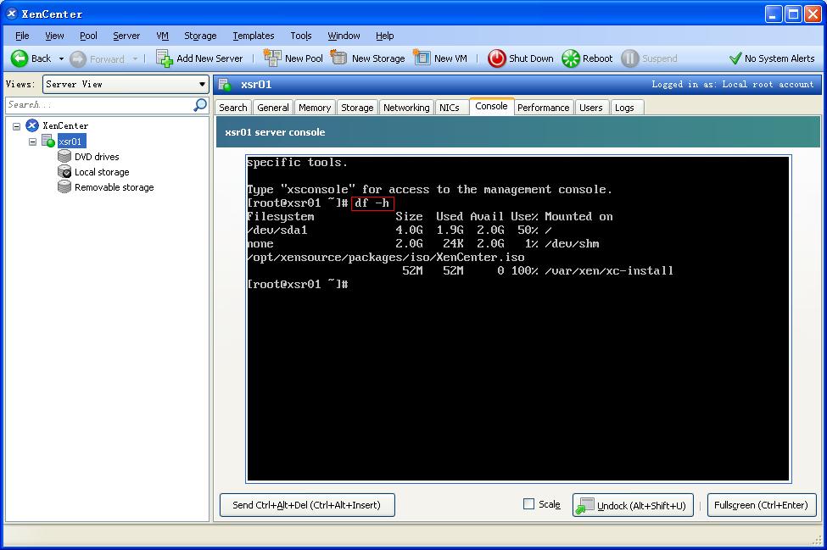Open the Storage menu

coord(200,36)
